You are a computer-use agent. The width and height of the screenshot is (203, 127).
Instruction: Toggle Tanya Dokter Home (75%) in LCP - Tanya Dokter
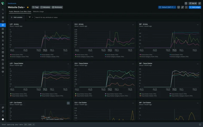pyautogui.click(x=19, y=94)
